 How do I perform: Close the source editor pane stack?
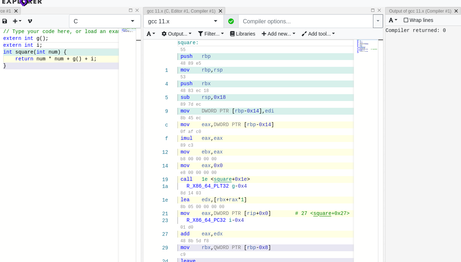tap(137, 10)
